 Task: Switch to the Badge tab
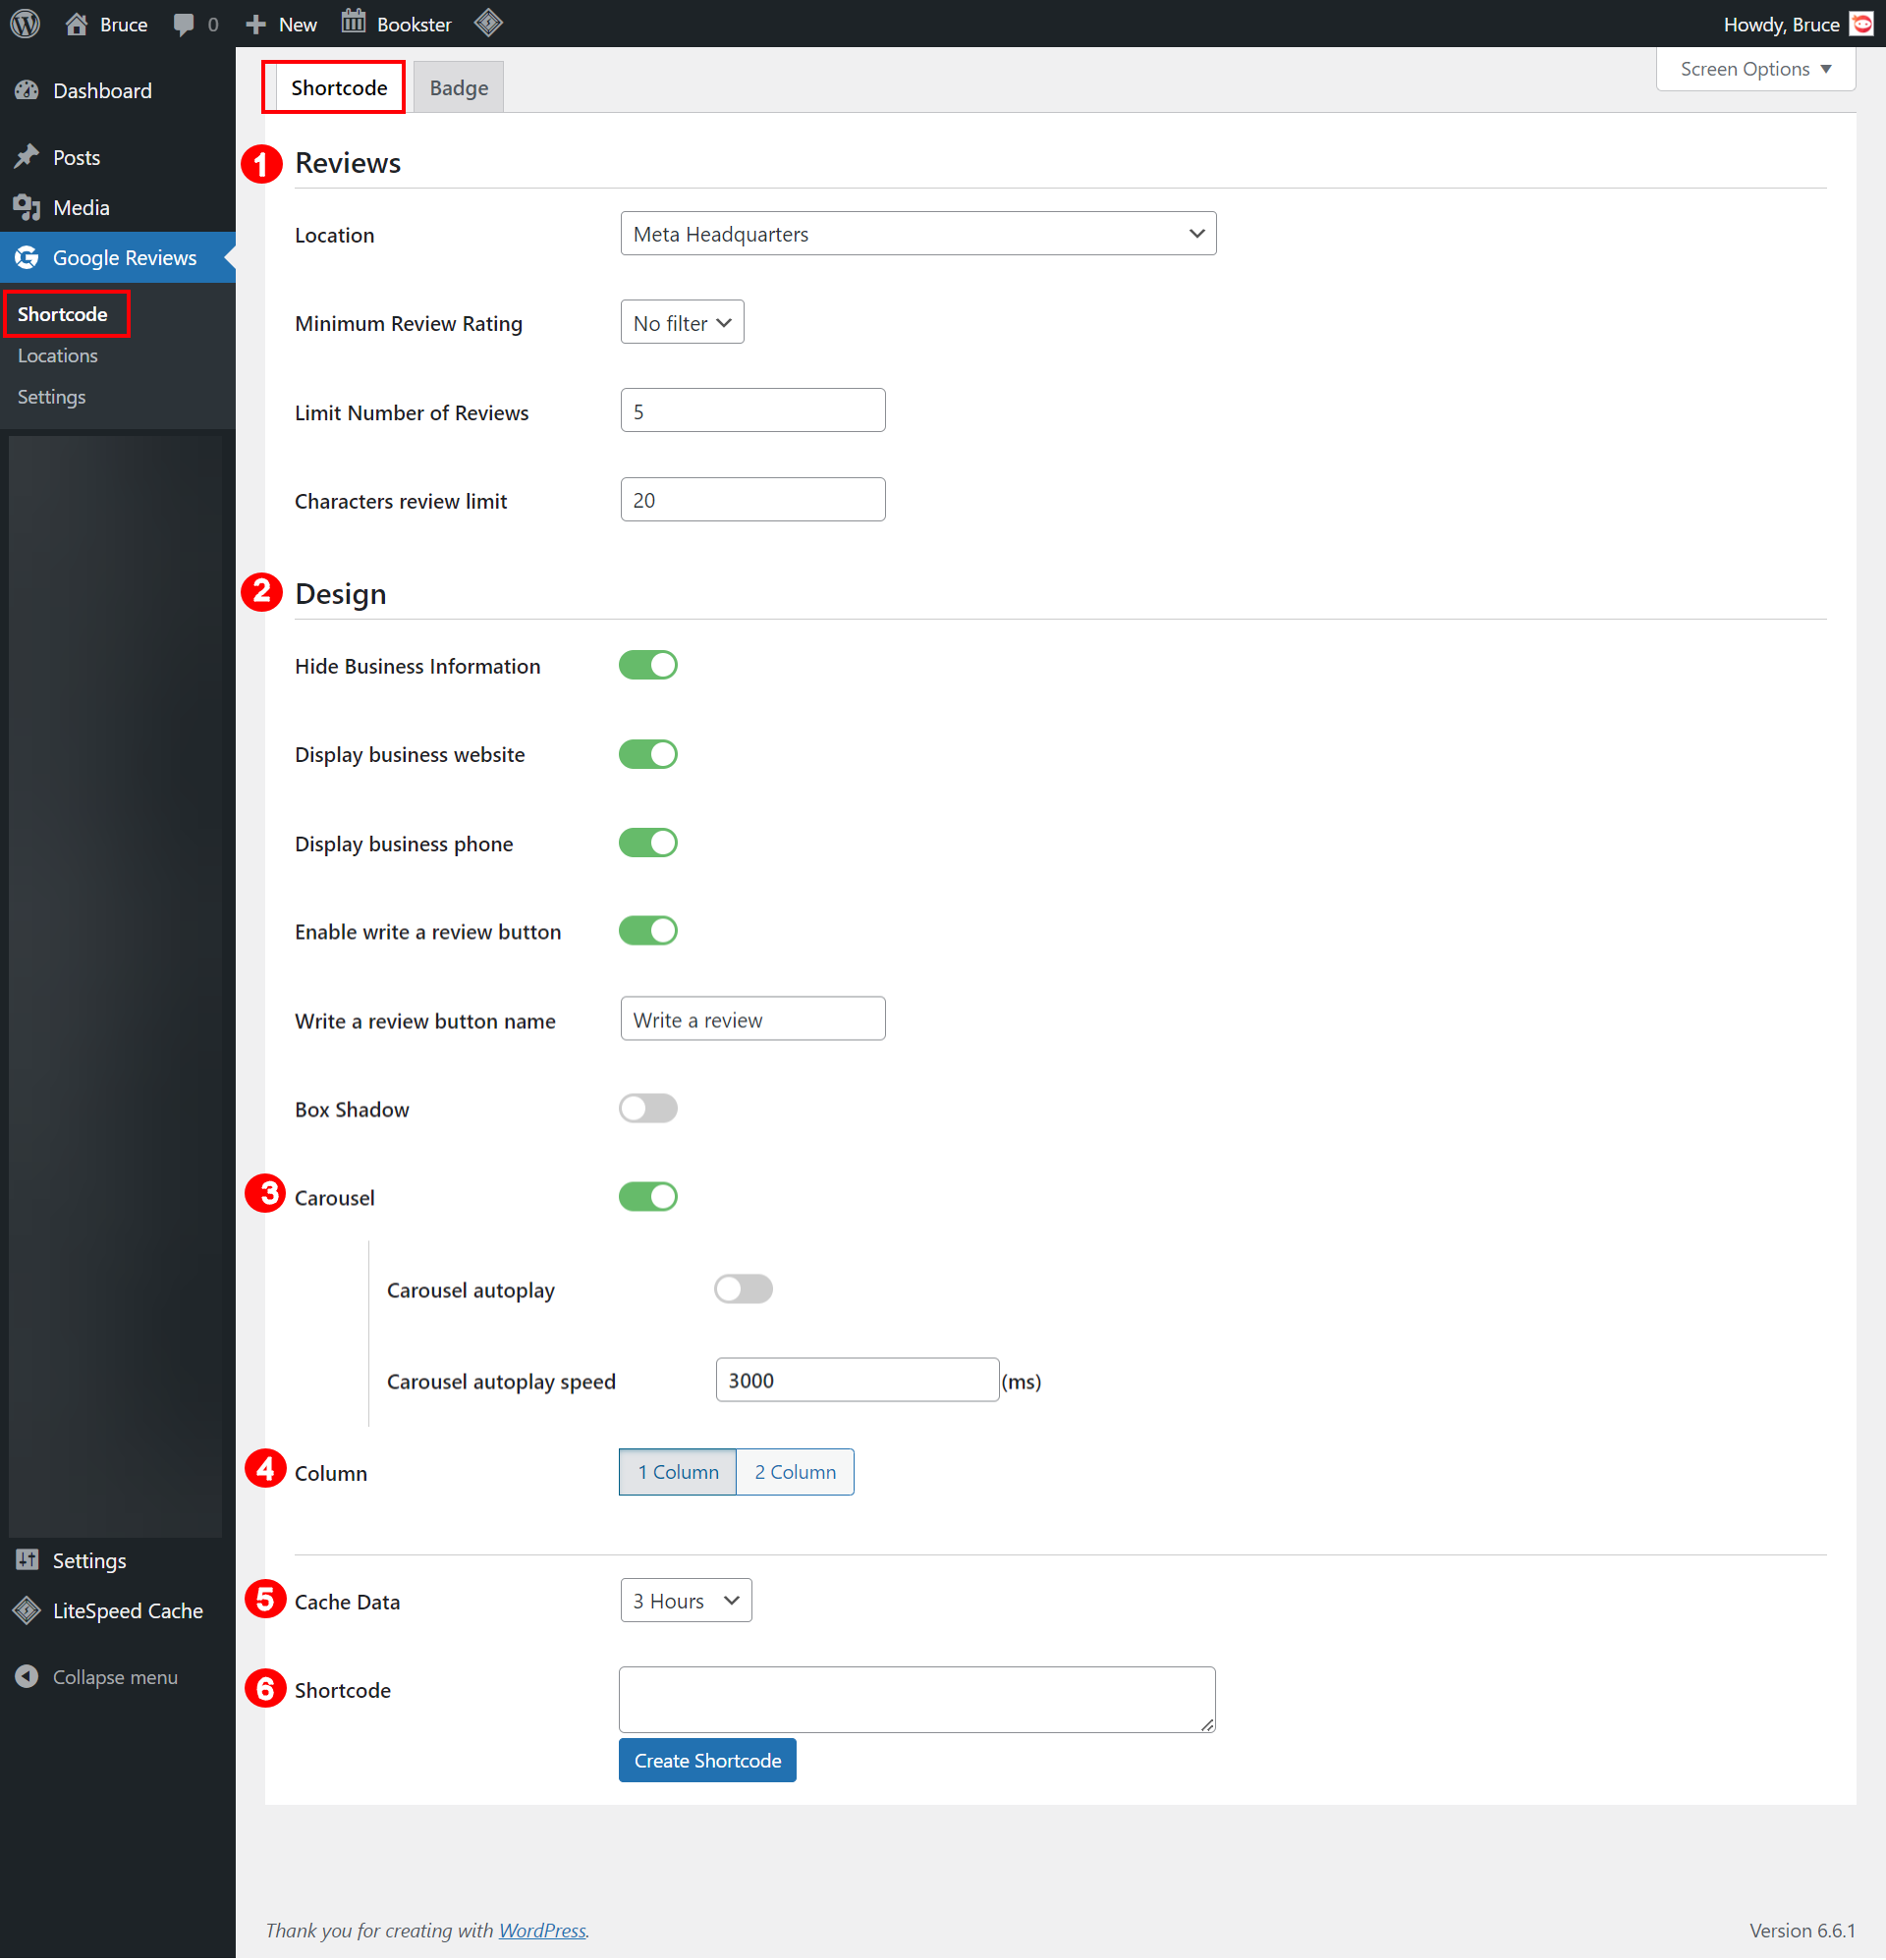pyautogui.click(x=459, y=87)
